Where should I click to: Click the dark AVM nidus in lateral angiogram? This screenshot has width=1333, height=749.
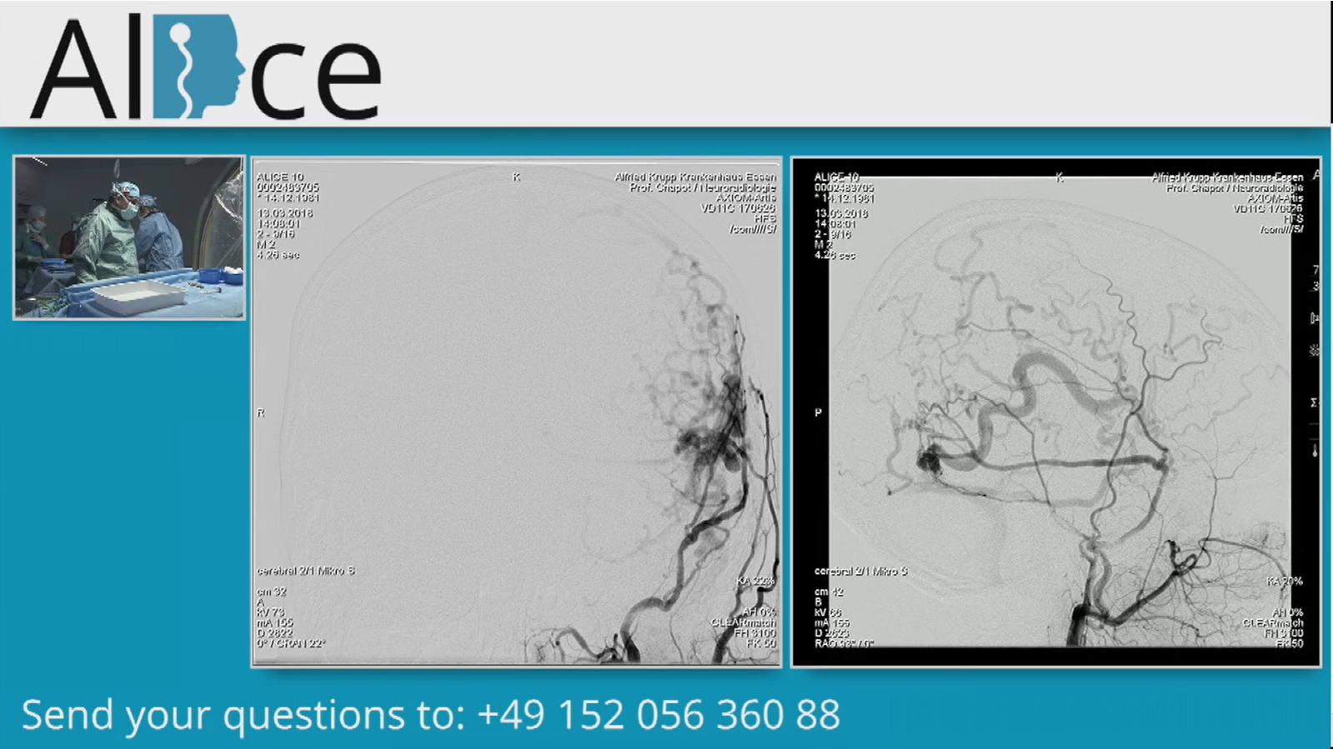(x=929, y=458)
